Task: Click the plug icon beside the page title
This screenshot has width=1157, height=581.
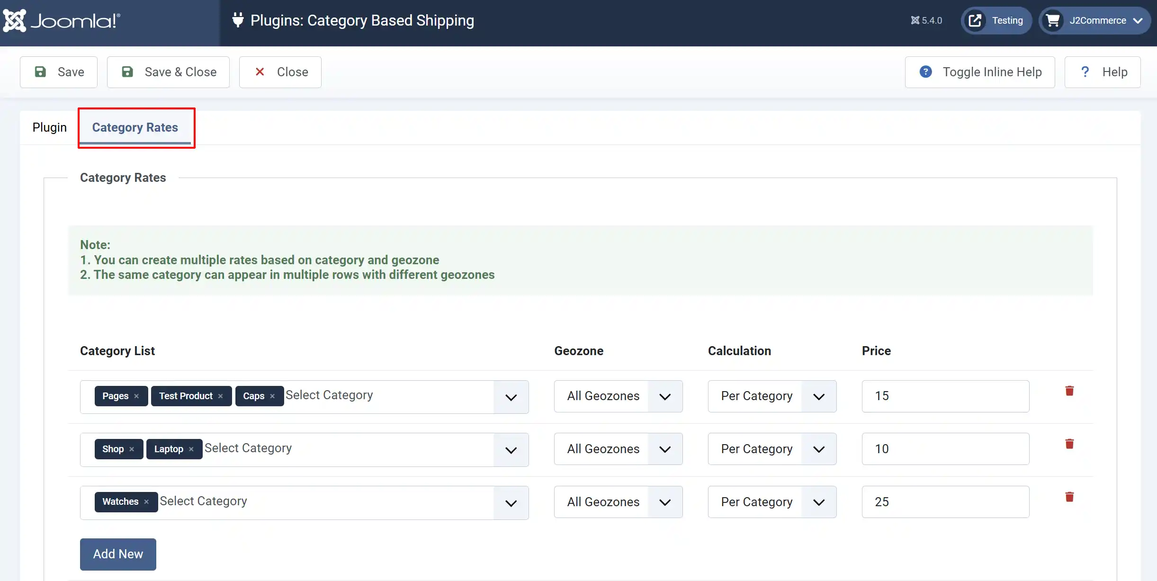Action: (238, 20)
